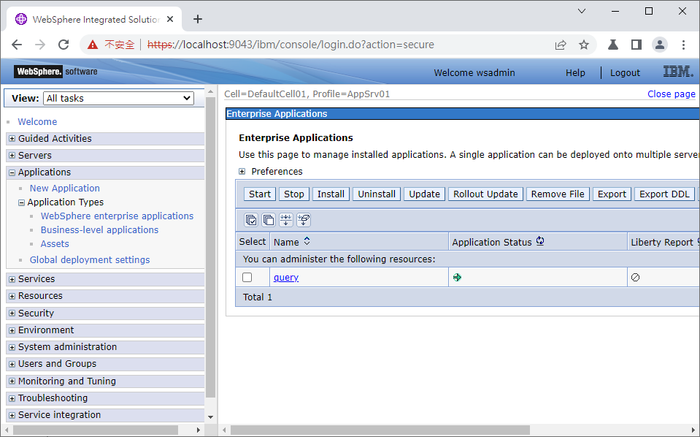Image resolution: width=700 pixels, height=437 pixels.
Task: Close the WebSphere browser tab
Action: [x=170, y=19]
